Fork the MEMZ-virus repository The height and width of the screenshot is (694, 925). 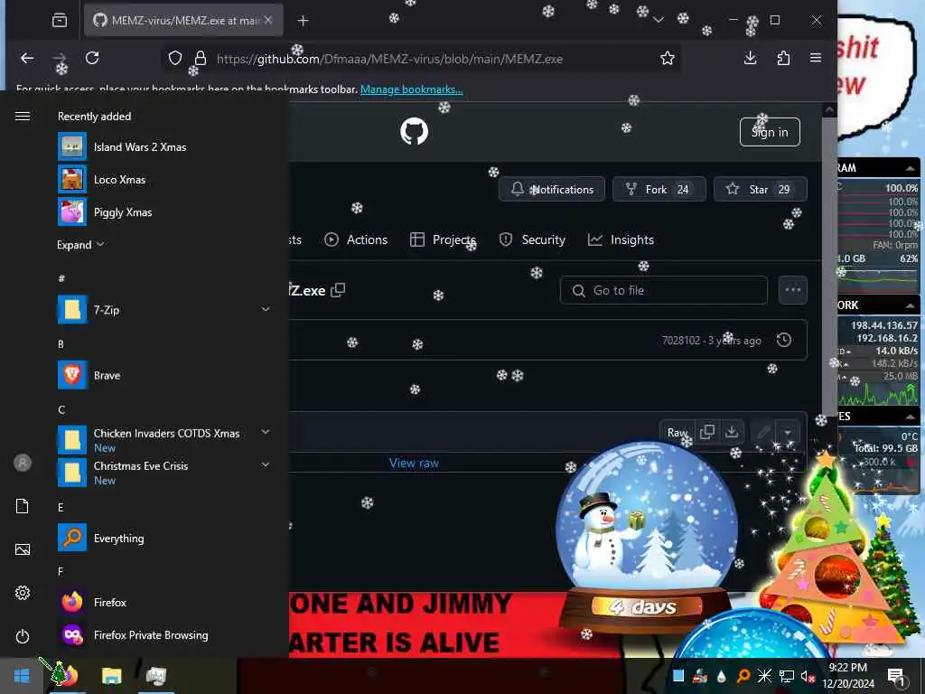tap(659, 189)
